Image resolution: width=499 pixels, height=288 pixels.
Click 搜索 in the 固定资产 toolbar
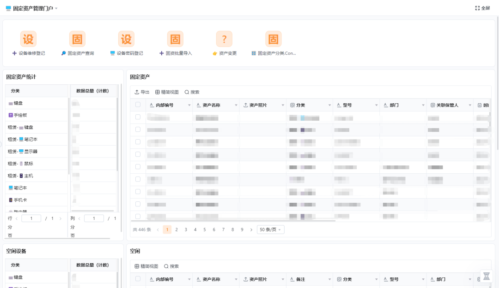click(x=192, y=92)
